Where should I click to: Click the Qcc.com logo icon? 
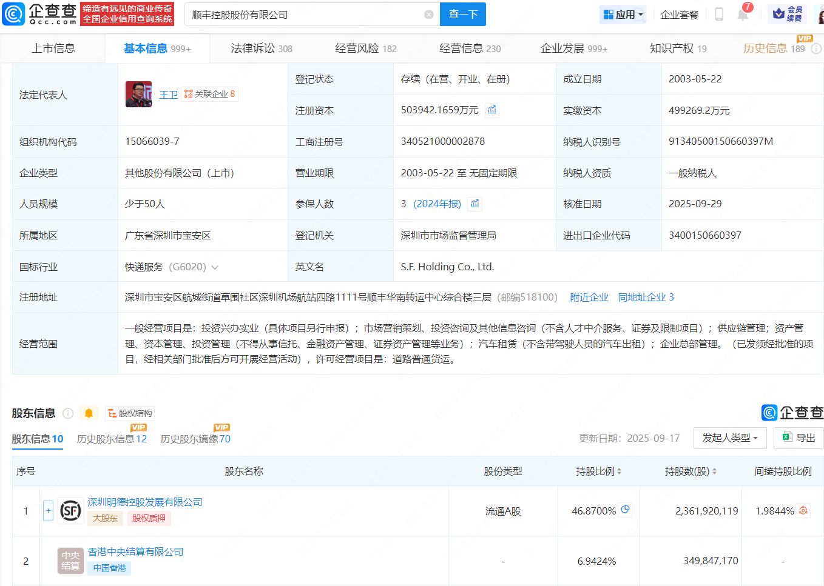coord(13,14)
